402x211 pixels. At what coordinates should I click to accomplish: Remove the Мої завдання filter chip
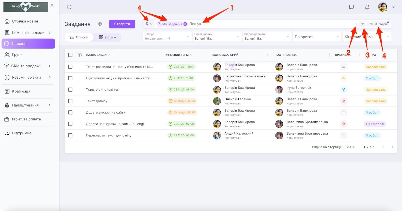tap(185, 24)
